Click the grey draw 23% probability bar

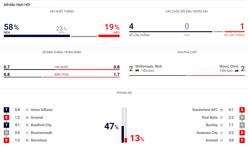pyautogui.click(x=84, y=36)
